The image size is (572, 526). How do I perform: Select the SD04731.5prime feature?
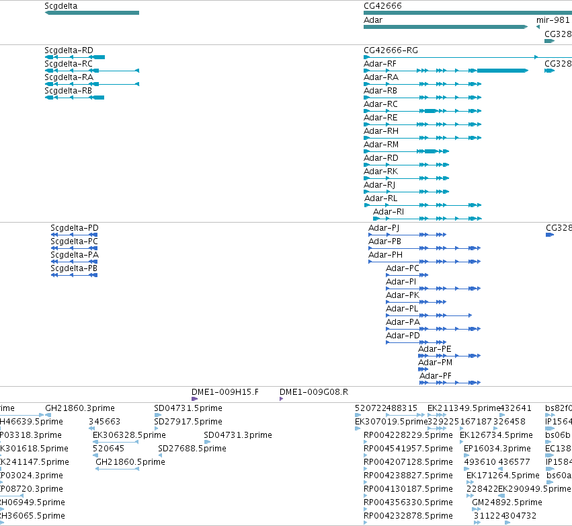tap(157, 415)
